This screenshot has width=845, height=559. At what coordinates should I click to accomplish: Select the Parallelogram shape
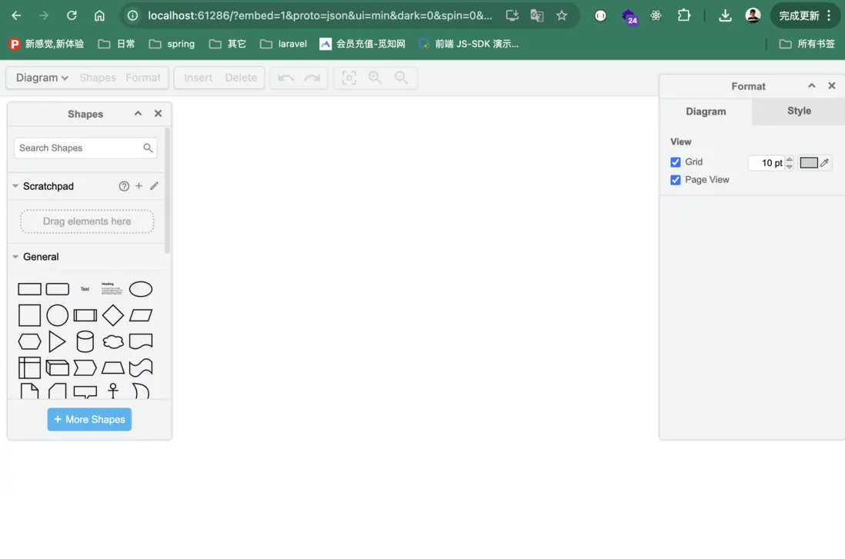coord(141,315)
